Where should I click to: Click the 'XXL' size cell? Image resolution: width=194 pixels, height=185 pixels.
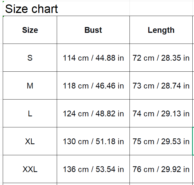click(x=30, y=169)
